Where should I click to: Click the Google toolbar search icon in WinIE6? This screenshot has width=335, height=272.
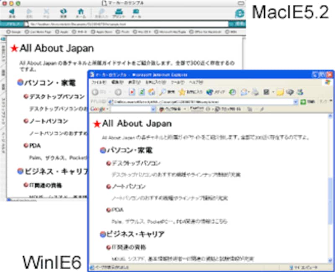(161, 109)
